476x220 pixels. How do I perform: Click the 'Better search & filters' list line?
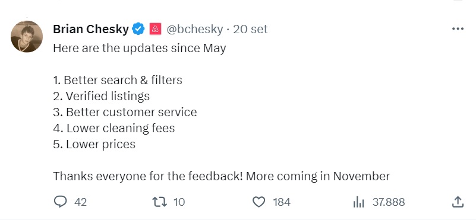(118, 80)
